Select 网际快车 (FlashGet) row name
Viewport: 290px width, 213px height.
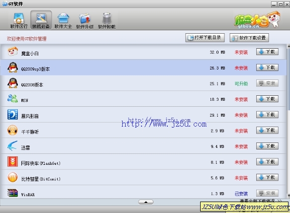click(x=41, y=163)
